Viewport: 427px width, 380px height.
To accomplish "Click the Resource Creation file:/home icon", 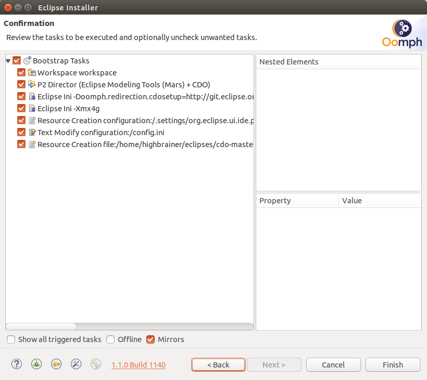I will (32, 145).
